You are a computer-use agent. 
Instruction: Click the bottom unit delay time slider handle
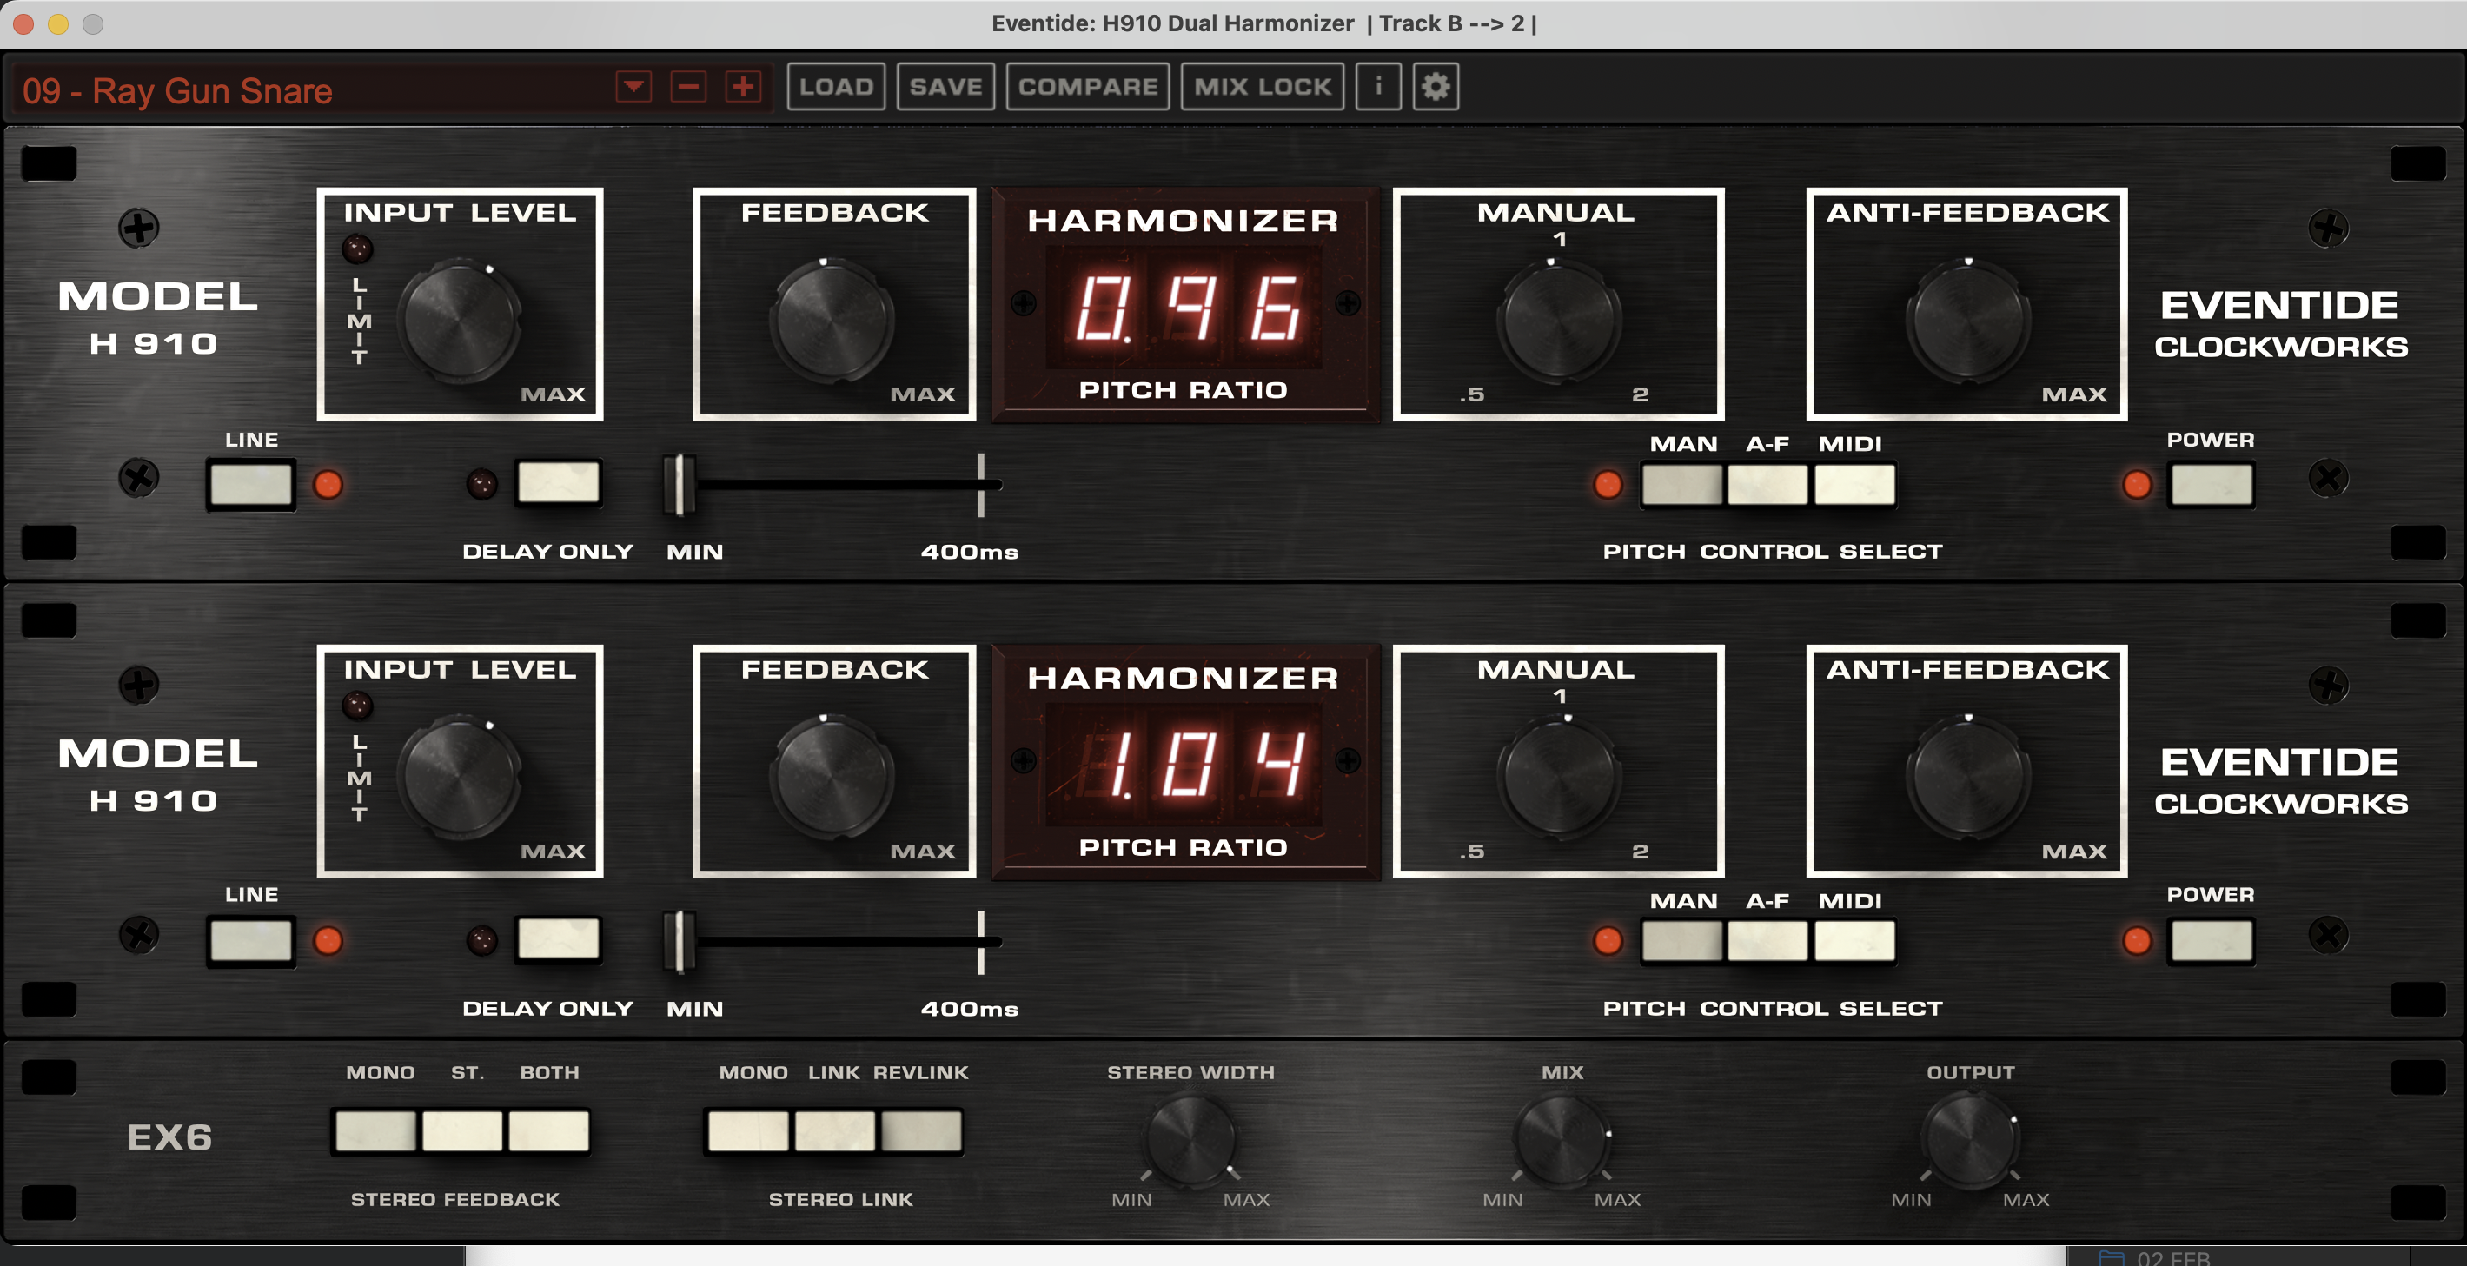[x=680, y=941]
